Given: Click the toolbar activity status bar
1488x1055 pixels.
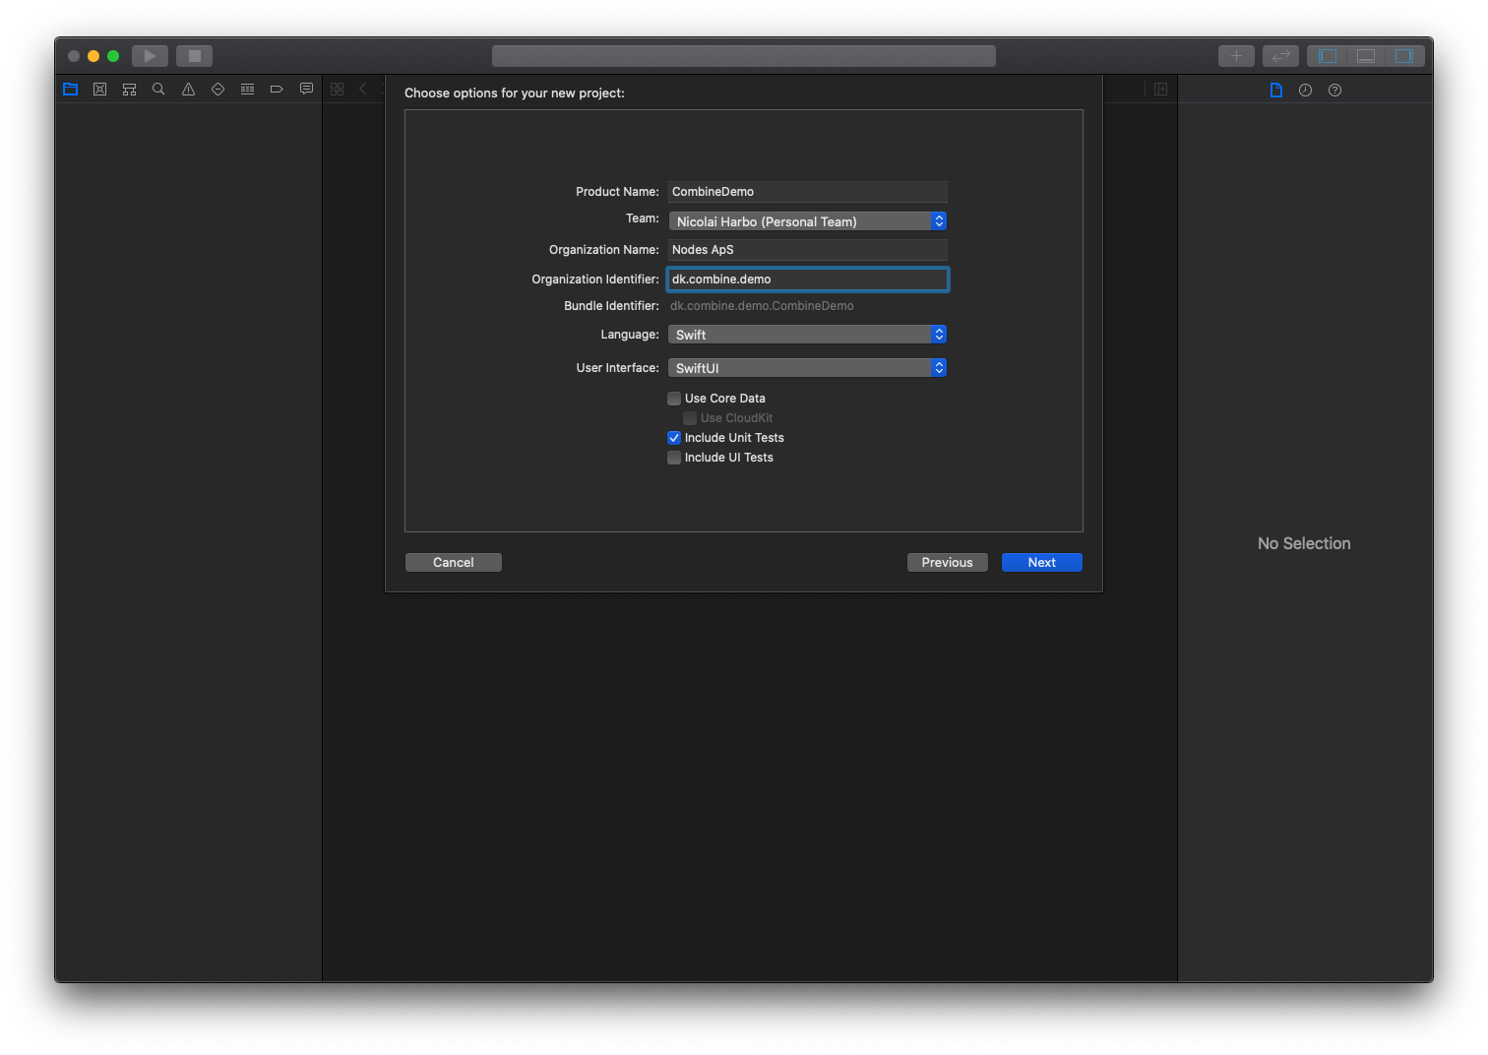Looking at the screenshot, I should (744, 56).
